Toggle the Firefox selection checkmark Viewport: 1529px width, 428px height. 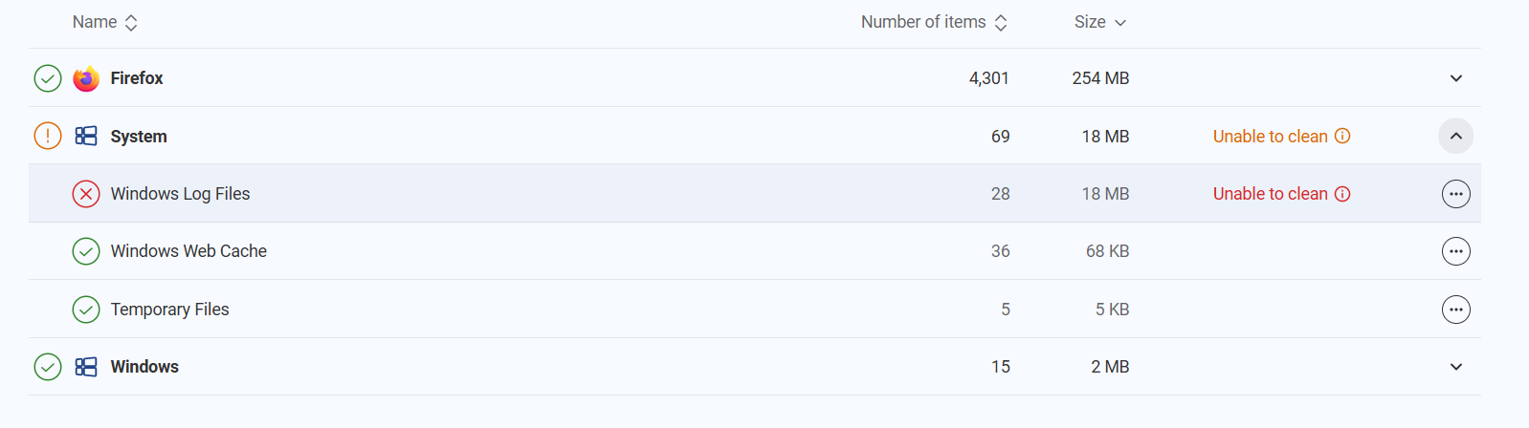point(48,78)
